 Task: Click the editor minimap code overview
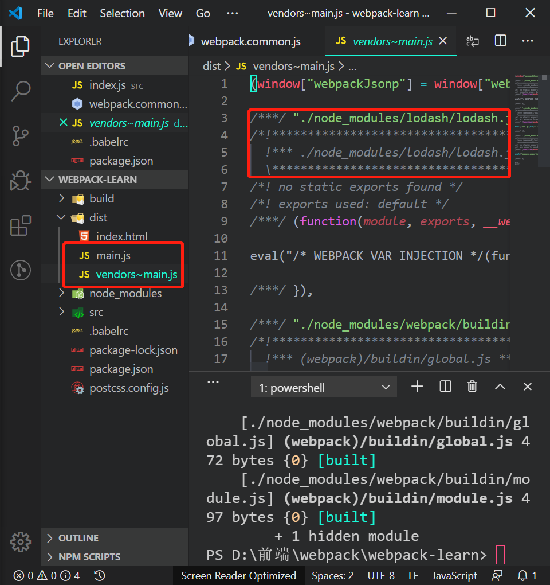527,119
